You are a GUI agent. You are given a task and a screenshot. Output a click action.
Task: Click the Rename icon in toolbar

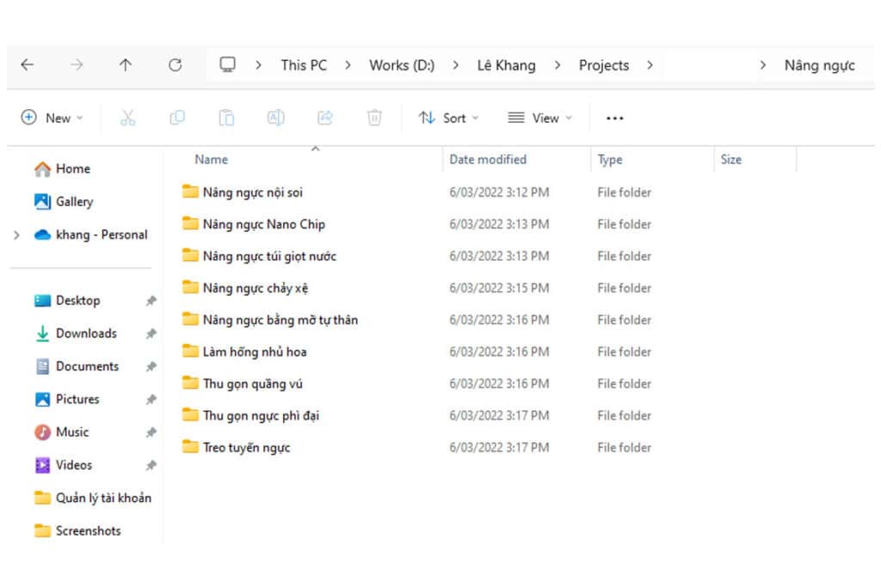click(276, 118)
